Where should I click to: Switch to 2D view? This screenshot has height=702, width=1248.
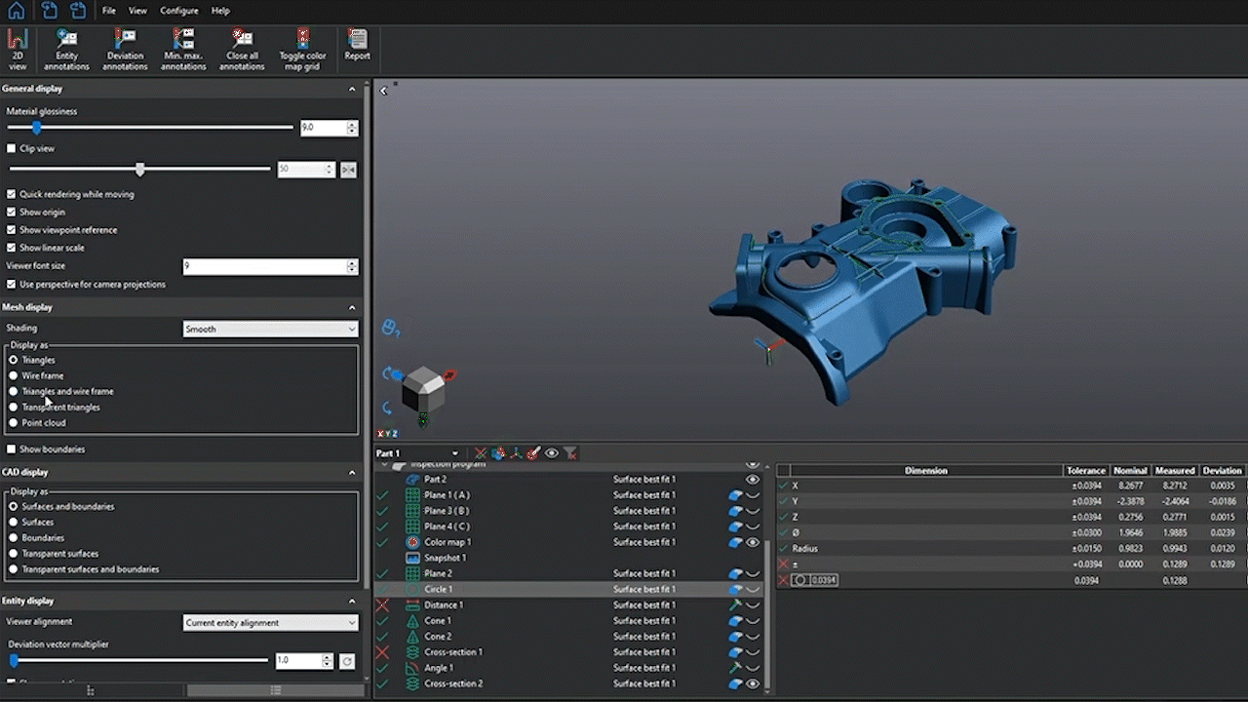(18, 49)
